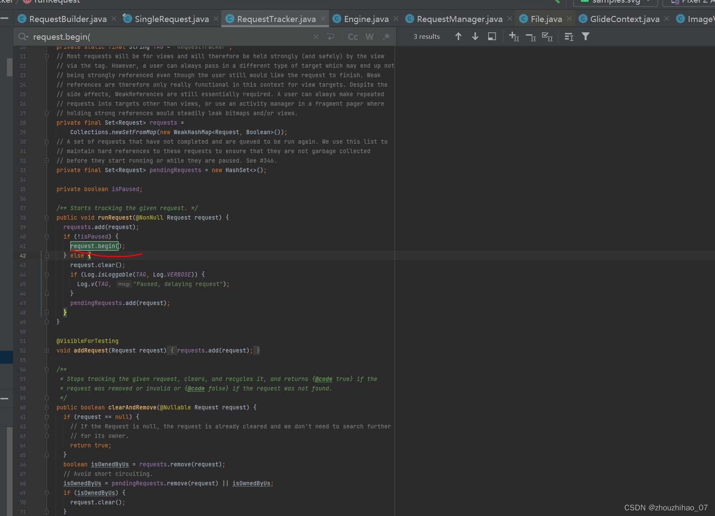Click the '@VisibleForTesting' annotation
This screenshot has height=516, width=715.
click(x=87, y=341)
